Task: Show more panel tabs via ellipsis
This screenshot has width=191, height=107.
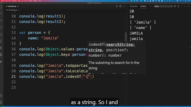Action: (x=150, y=6)
